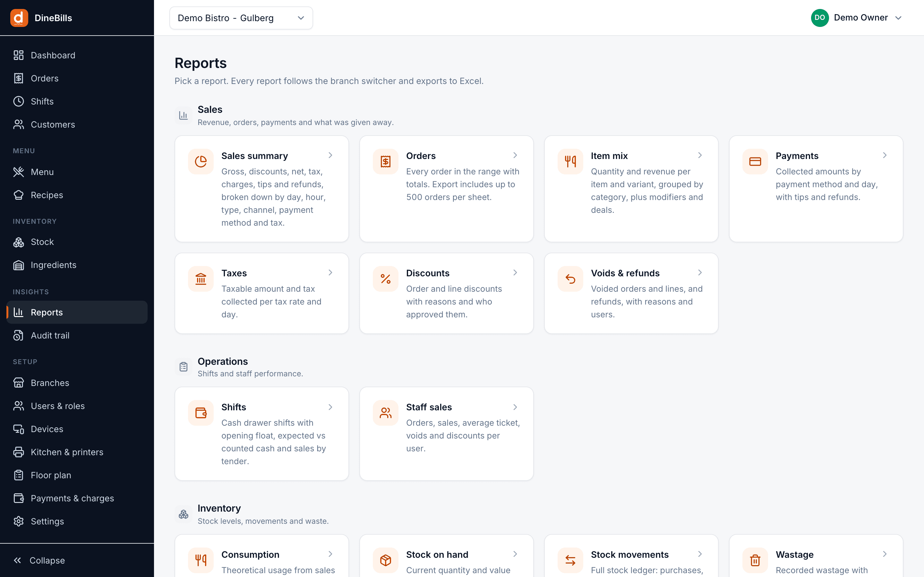Viewport: 924px width, 577px height.
Task: Click the Staff sales people icon
Action: click(x=386, y=413)
